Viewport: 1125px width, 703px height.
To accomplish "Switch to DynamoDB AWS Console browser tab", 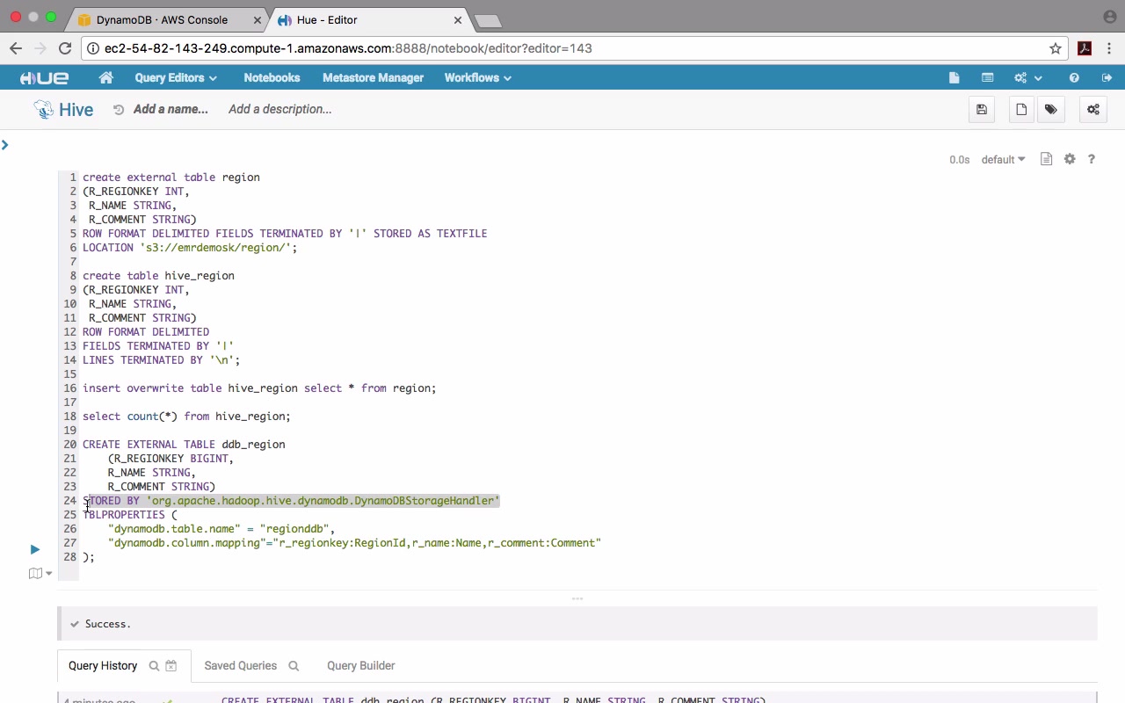I will [162, 19].
